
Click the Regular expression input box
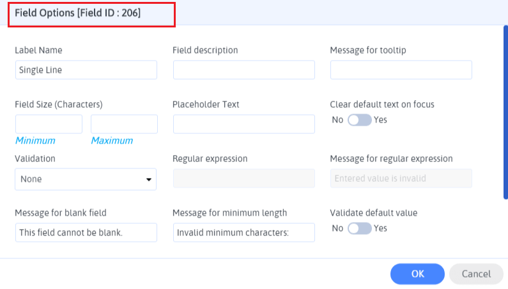pos(243,179)
